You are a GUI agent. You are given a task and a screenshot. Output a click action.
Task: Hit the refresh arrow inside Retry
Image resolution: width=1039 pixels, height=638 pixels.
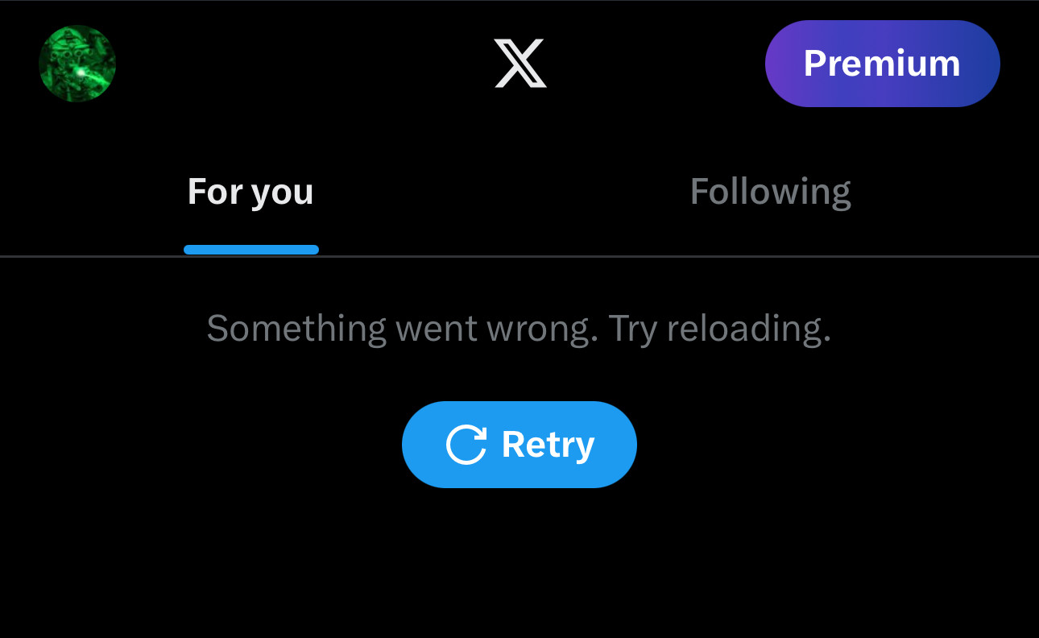[466, 445]
